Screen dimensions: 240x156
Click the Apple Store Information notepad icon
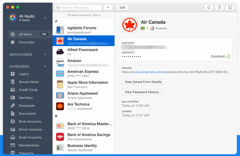coord(60,84)
